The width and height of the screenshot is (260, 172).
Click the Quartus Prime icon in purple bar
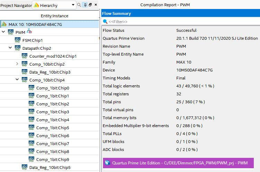point(108,163)
